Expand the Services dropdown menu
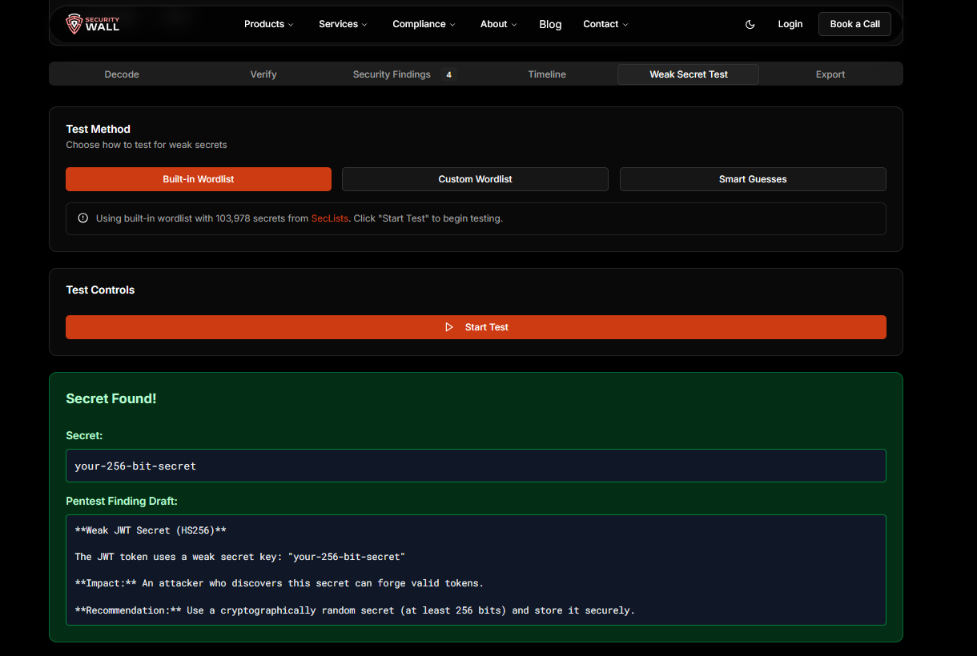The width and height of the screenshot is (977, 656). click(343, 24)
